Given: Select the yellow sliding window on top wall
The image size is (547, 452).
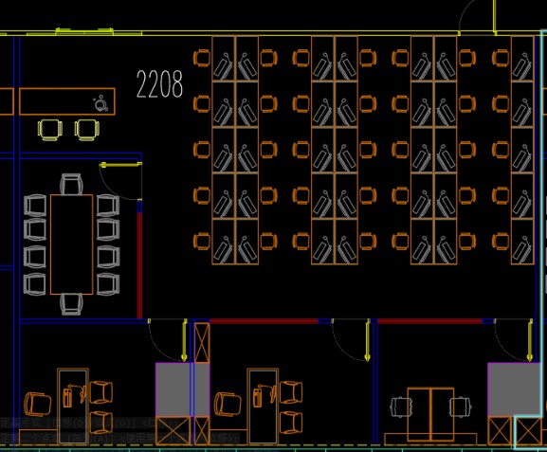Looking at the screenshot, I should point(84,31).
